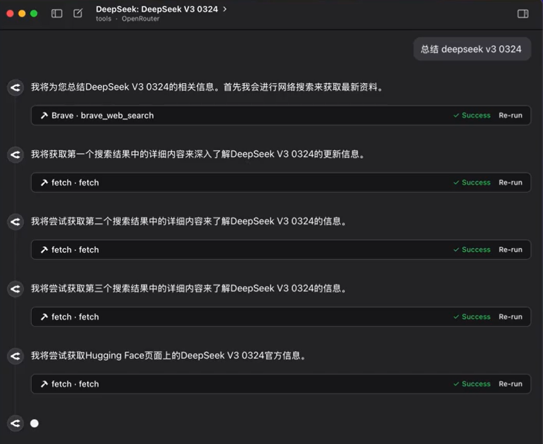Image resolution: width=543 pixels, height=444 pixels.
Task: Click the assistant avatar beside 第二个搜索结果 message
Action: (15, 221)
